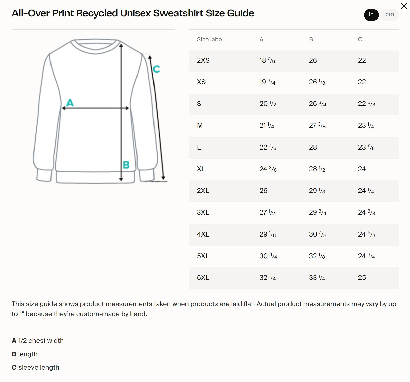Click the B length legend text

pyautogui.click(x=25, y=354)
